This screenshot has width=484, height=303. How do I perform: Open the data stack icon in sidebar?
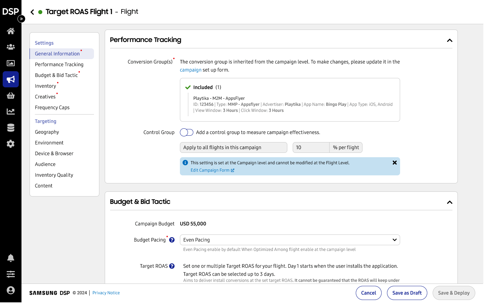coord(11,128)
